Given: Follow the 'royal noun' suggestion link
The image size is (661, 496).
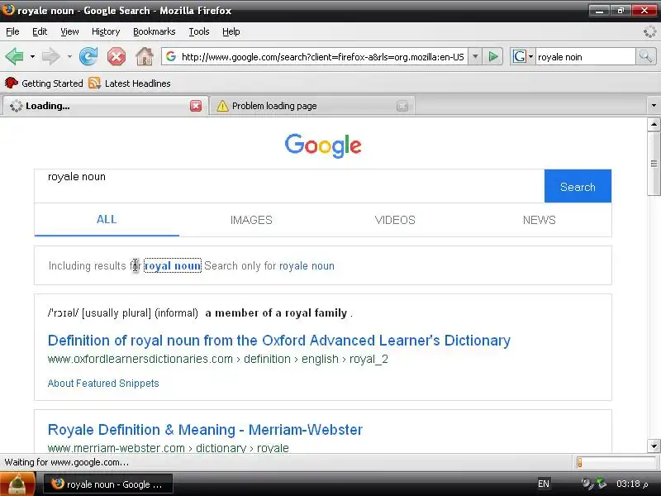Looking at the screenshot, I should click(173, 265).
